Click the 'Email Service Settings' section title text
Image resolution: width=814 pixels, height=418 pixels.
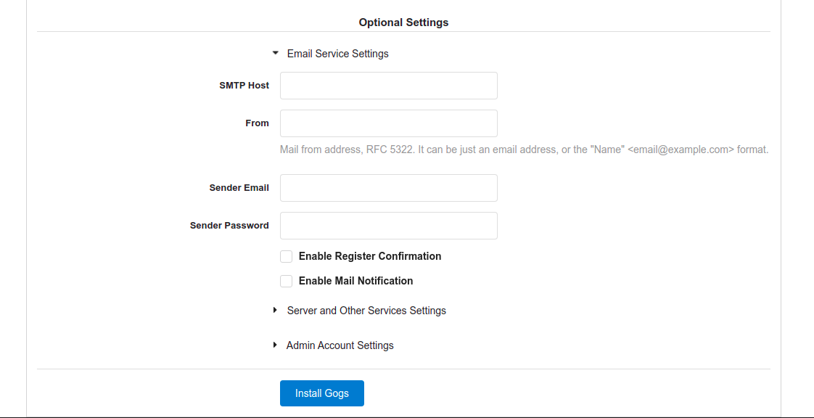(338, 54)
